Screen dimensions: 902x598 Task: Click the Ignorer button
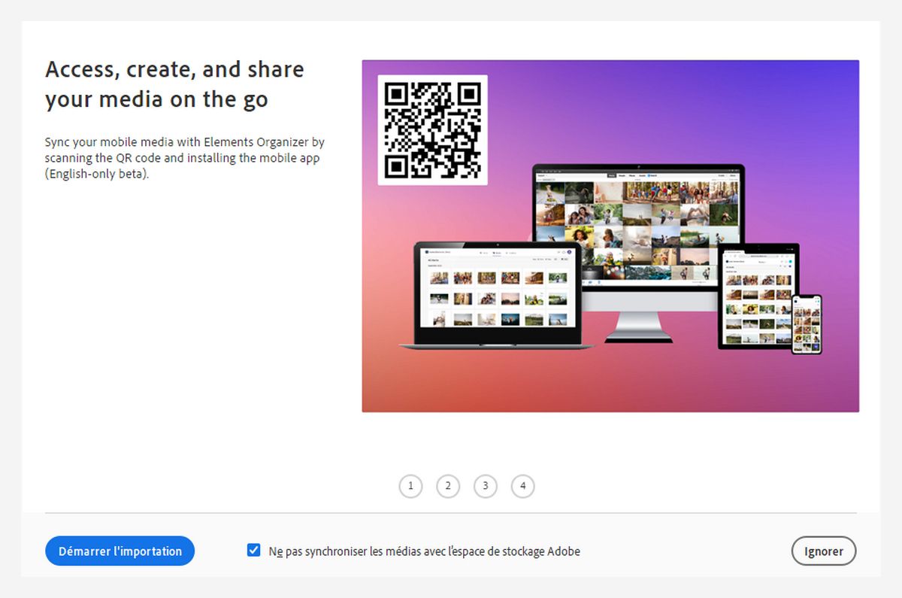824,551
